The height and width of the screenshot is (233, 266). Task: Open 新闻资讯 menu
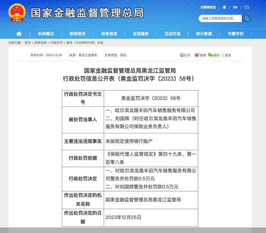point(78,34)
